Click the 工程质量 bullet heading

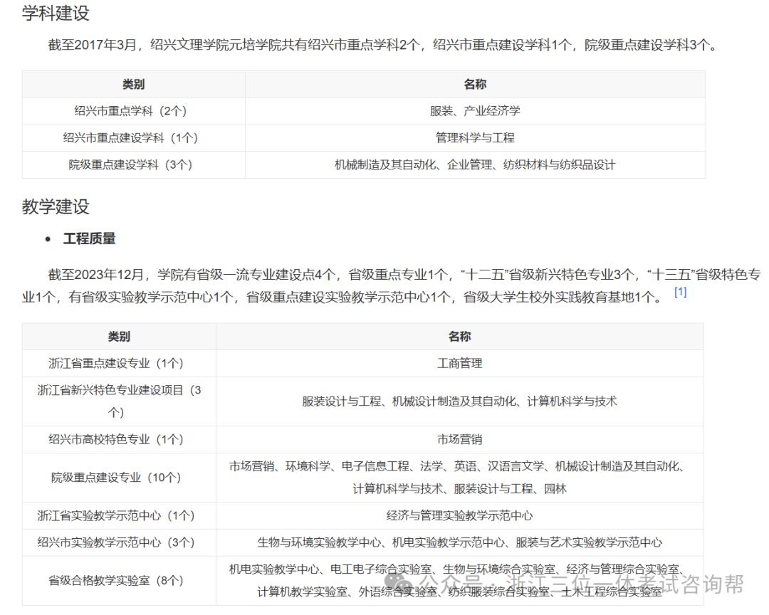pos(89,239)
